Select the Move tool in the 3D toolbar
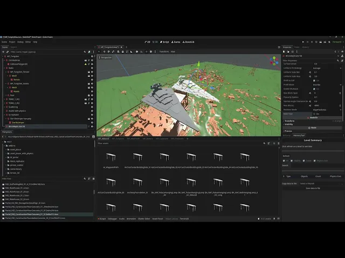The width and height of the screenshot is (345, 258). click(104, 52)
